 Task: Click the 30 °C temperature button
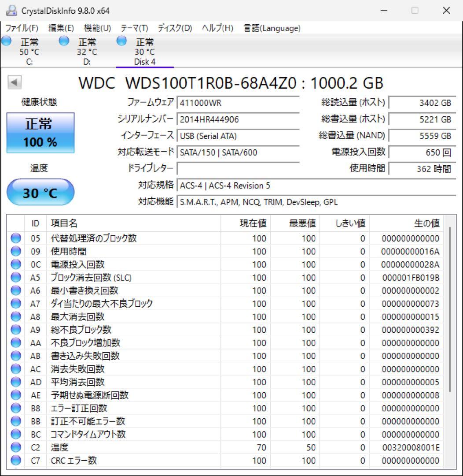pos(40,192)
